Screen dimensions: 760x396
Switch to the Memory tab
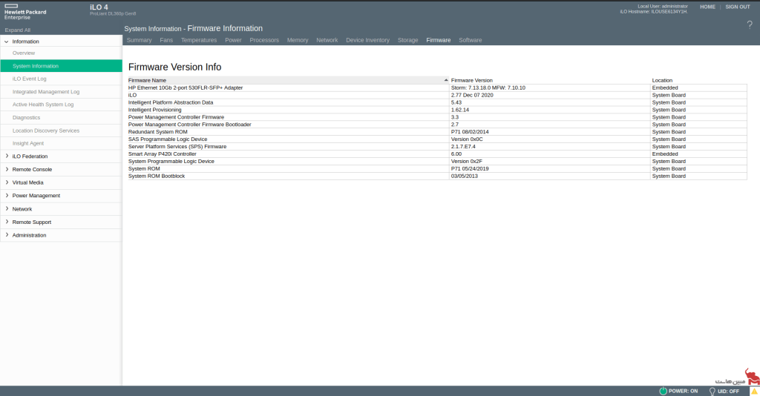(x=298, y=40)
